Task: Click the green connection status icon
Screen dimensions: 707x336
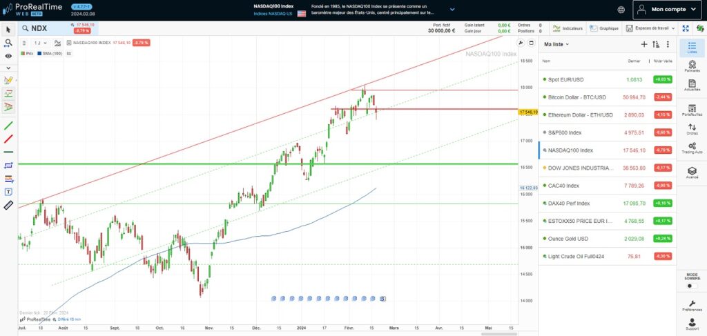Action: [699, 28]
